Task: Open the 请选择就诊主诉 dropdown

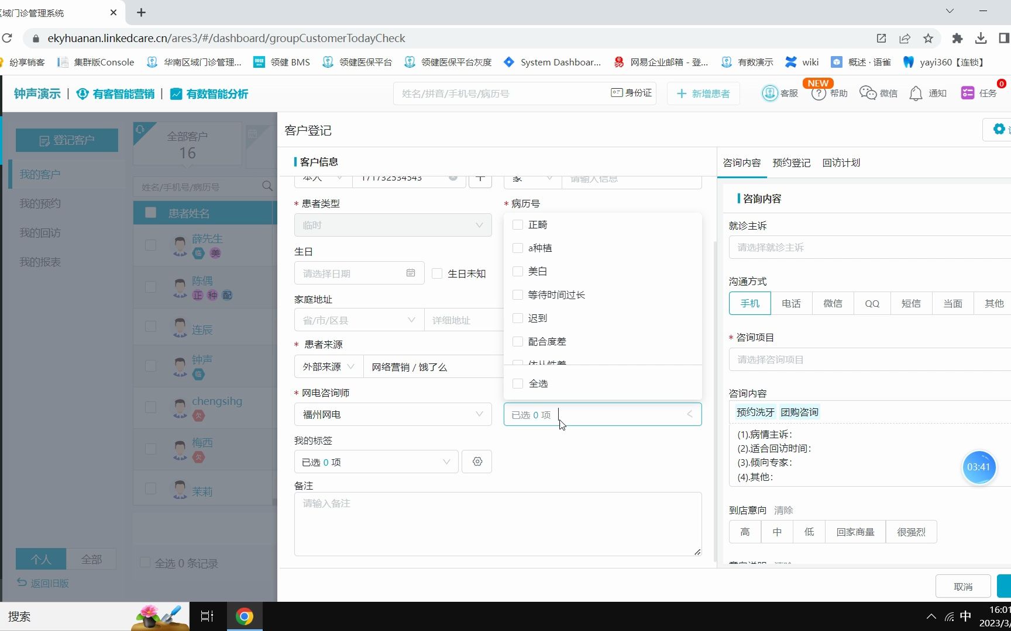Action: point(869,247)
